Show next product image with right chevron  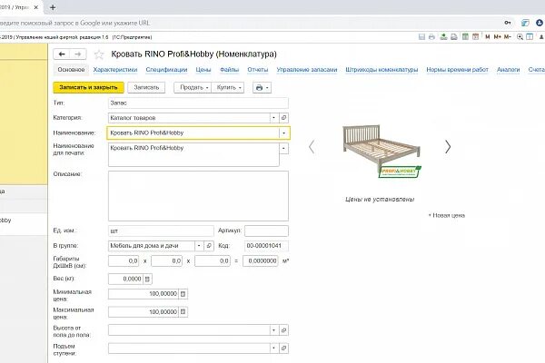click(x=448, y=147)
